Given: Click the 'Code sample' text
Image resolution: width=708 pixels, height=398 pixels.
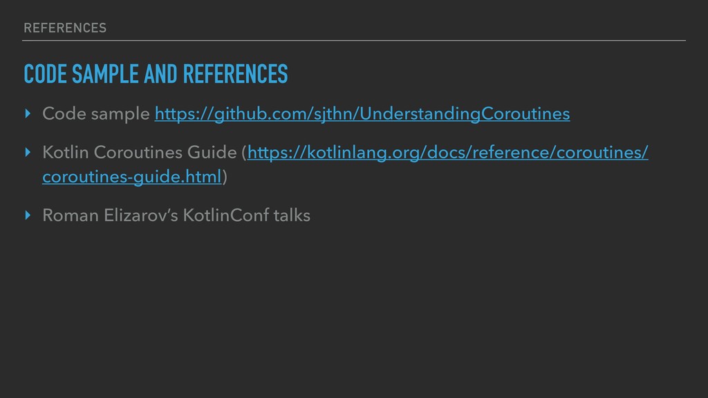Looking at the screenshot, I should coord(96,113).
